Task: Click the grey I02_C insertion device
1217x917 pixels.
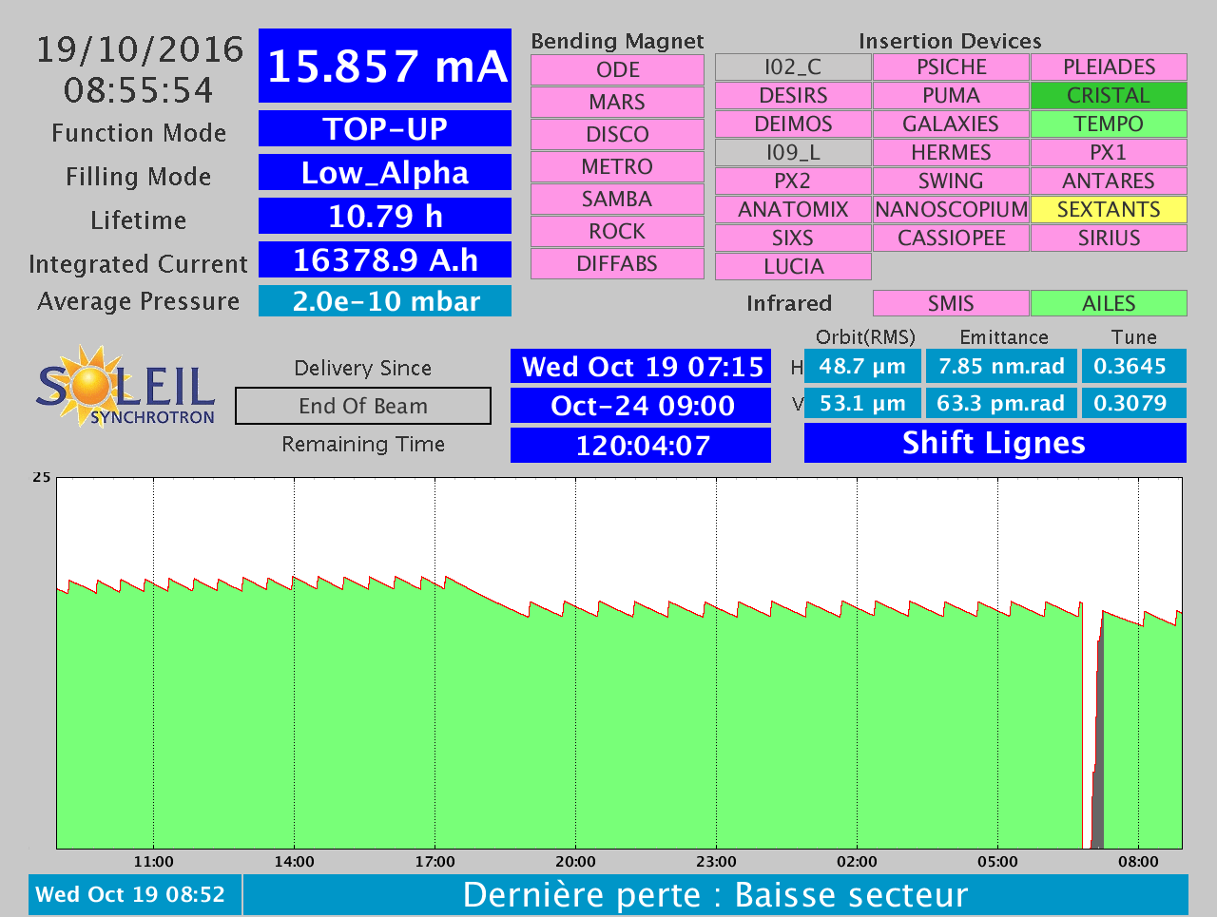Action: tap(793, 67)
